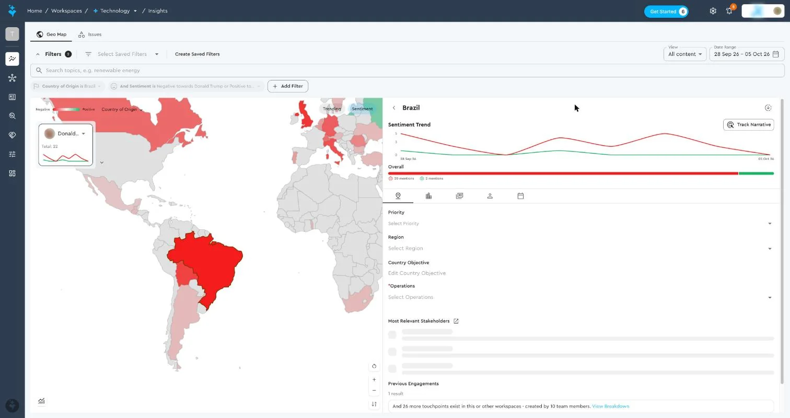Open the View Breakdown link

tap(610, 406)
